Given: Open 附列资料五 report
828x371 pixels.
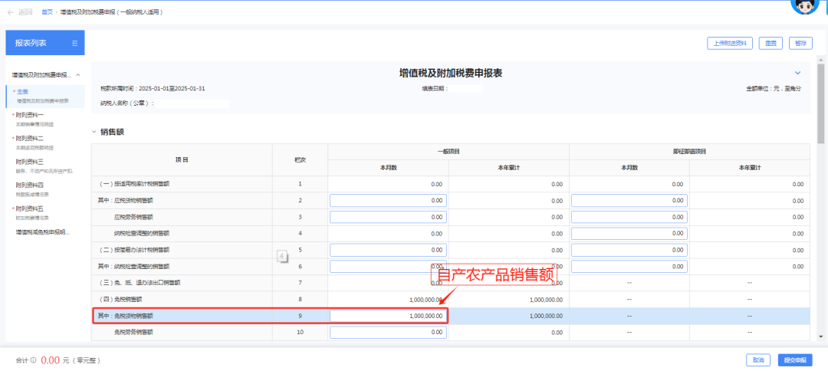Looking at the screenshot, I should coord(30,208).
